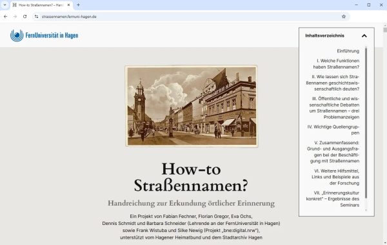Click the FernUniversität in Hagen logo
This screenshot has width=387, height=245.
click(x=45, y=36)
